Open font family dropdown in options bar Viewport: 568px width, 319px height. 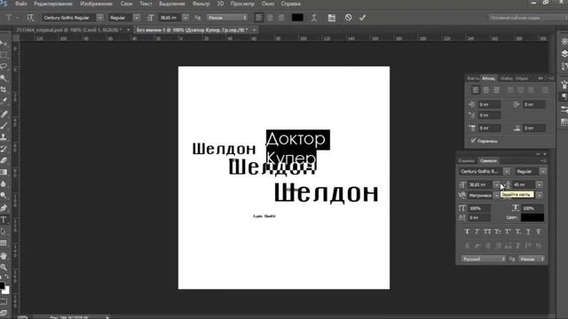coord(100,18)
